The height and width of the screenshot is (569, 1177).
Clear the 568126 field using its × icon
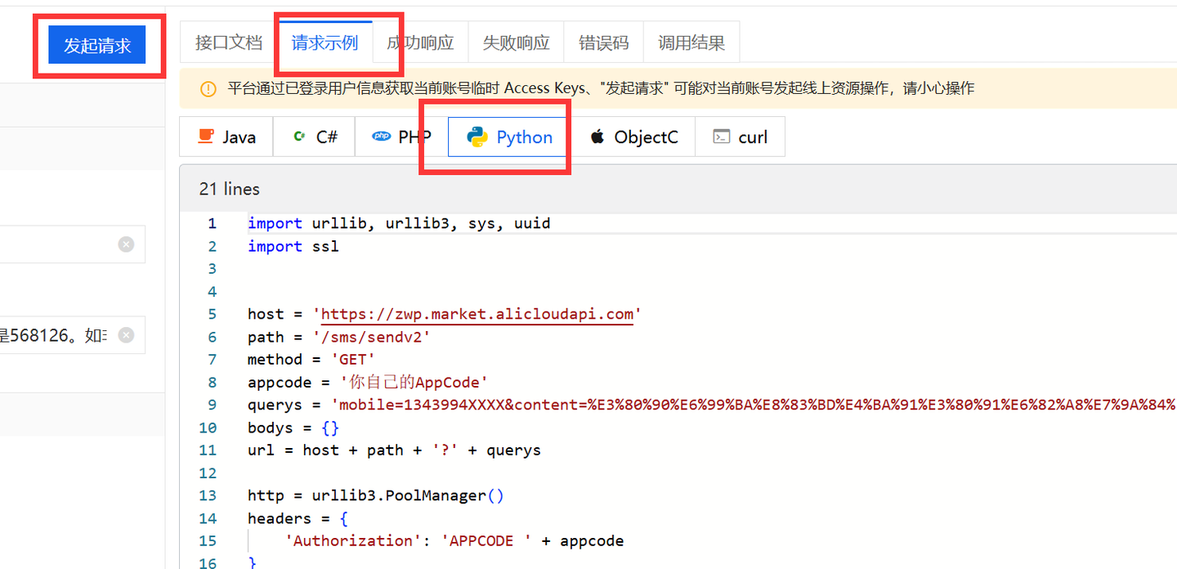(126, 334)
